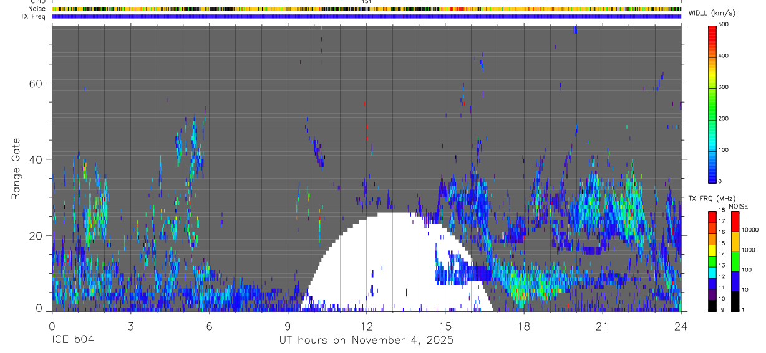Viewport: 766px width, 353px height.
Task: Click the 6 hour tick on time axis
Action: click(209, 326)
